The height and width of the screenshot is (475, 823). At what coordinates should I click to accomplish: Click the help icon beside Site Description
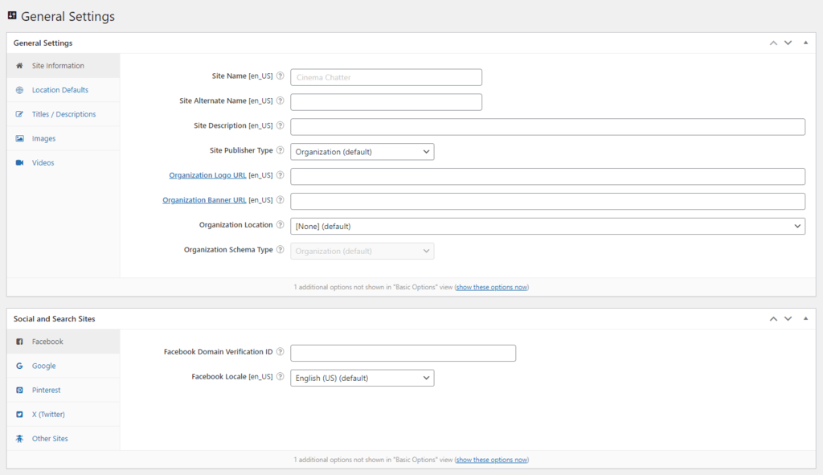pyautogui.click(x=280, y=125)
